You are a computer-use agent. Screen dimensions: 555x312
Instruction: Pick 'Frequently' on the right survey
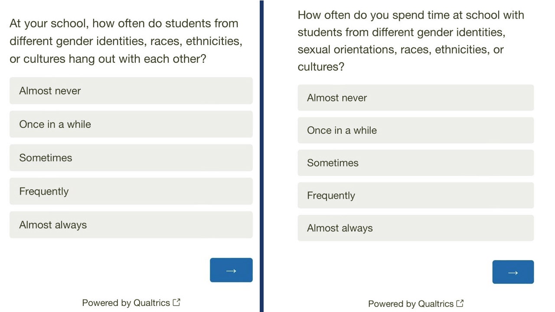[x=415, y=195]
